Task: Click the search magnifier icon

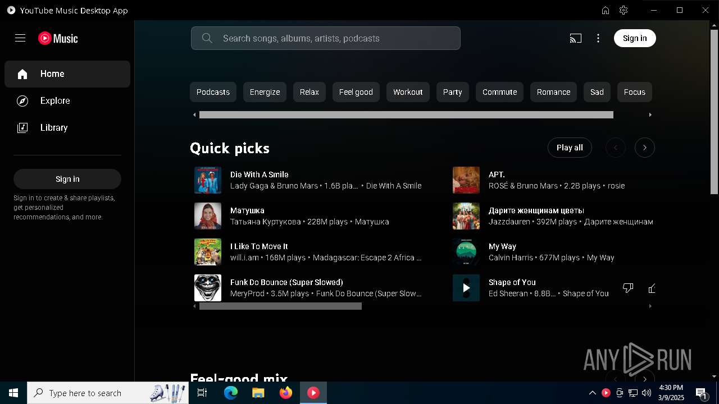Action: pyautogui.click(x=207, y=38)
